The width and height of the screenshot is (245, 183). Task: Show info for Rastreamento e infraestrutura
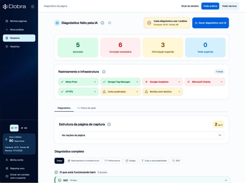(x=104, y=72)
